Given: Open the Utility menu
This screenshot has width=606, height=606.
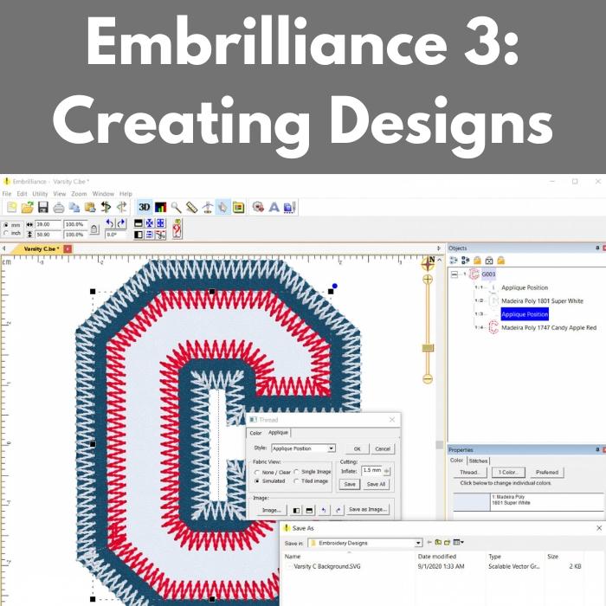Looking at the screenshot, I should point(40,194).
